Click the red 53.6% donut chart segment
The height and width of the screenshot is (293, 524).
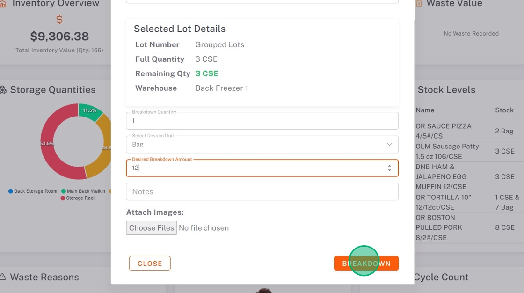coord(52,150)
